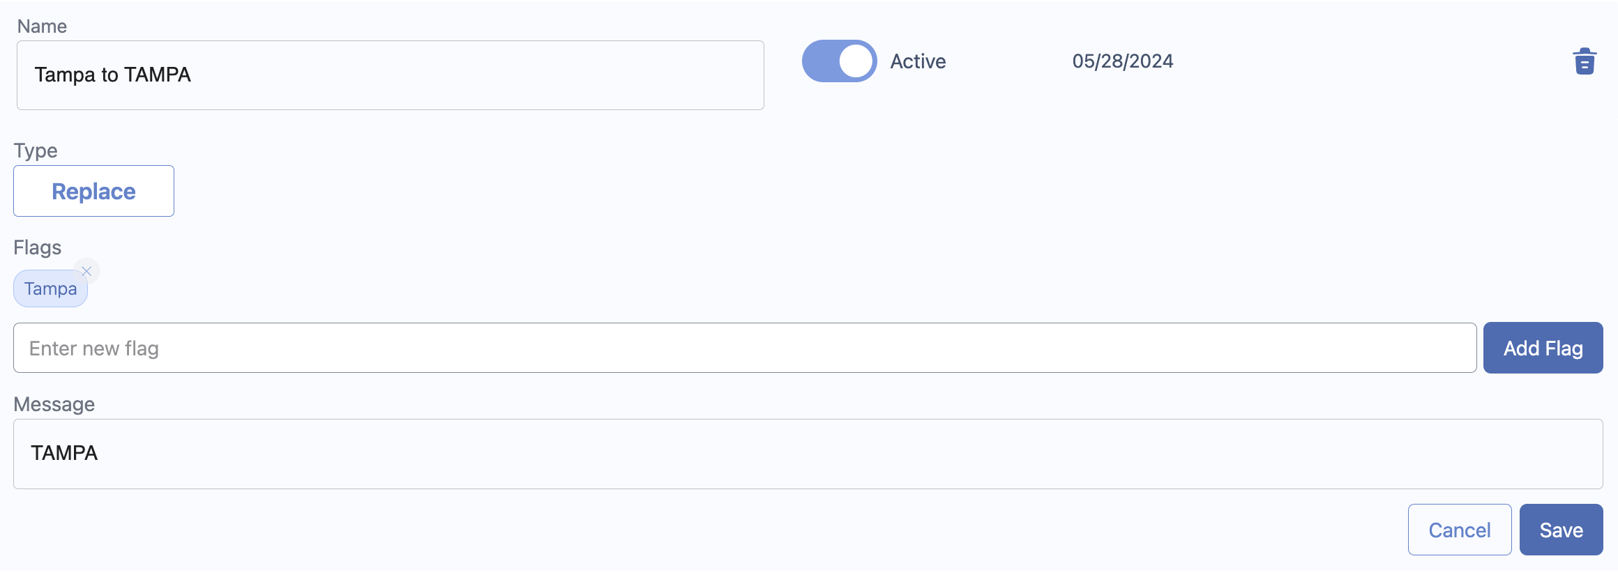Toggle the Active switch off
This screenshot has height=577, width=1618.
click(x=839, y=61)
